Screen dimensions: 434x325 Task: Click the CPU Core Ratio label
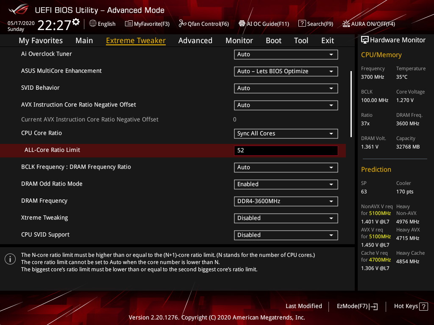click(42, 133)
